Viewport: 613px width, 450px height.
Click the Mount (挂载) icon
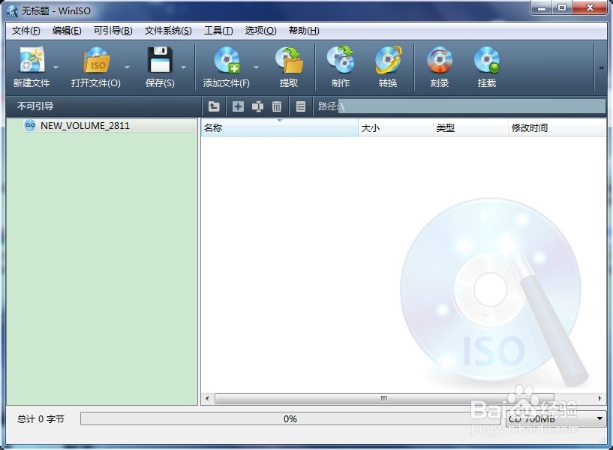[487, 60]
